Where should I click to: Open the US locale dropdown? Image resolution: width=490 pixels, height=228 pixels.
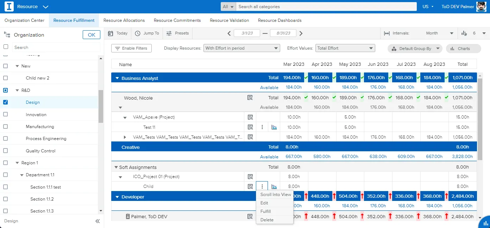[x=428, y=7]
